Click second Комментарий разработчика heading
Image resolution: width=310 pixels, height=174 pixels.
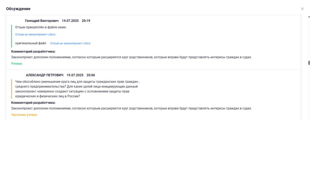pyautogui.click(x=33, y=102)
